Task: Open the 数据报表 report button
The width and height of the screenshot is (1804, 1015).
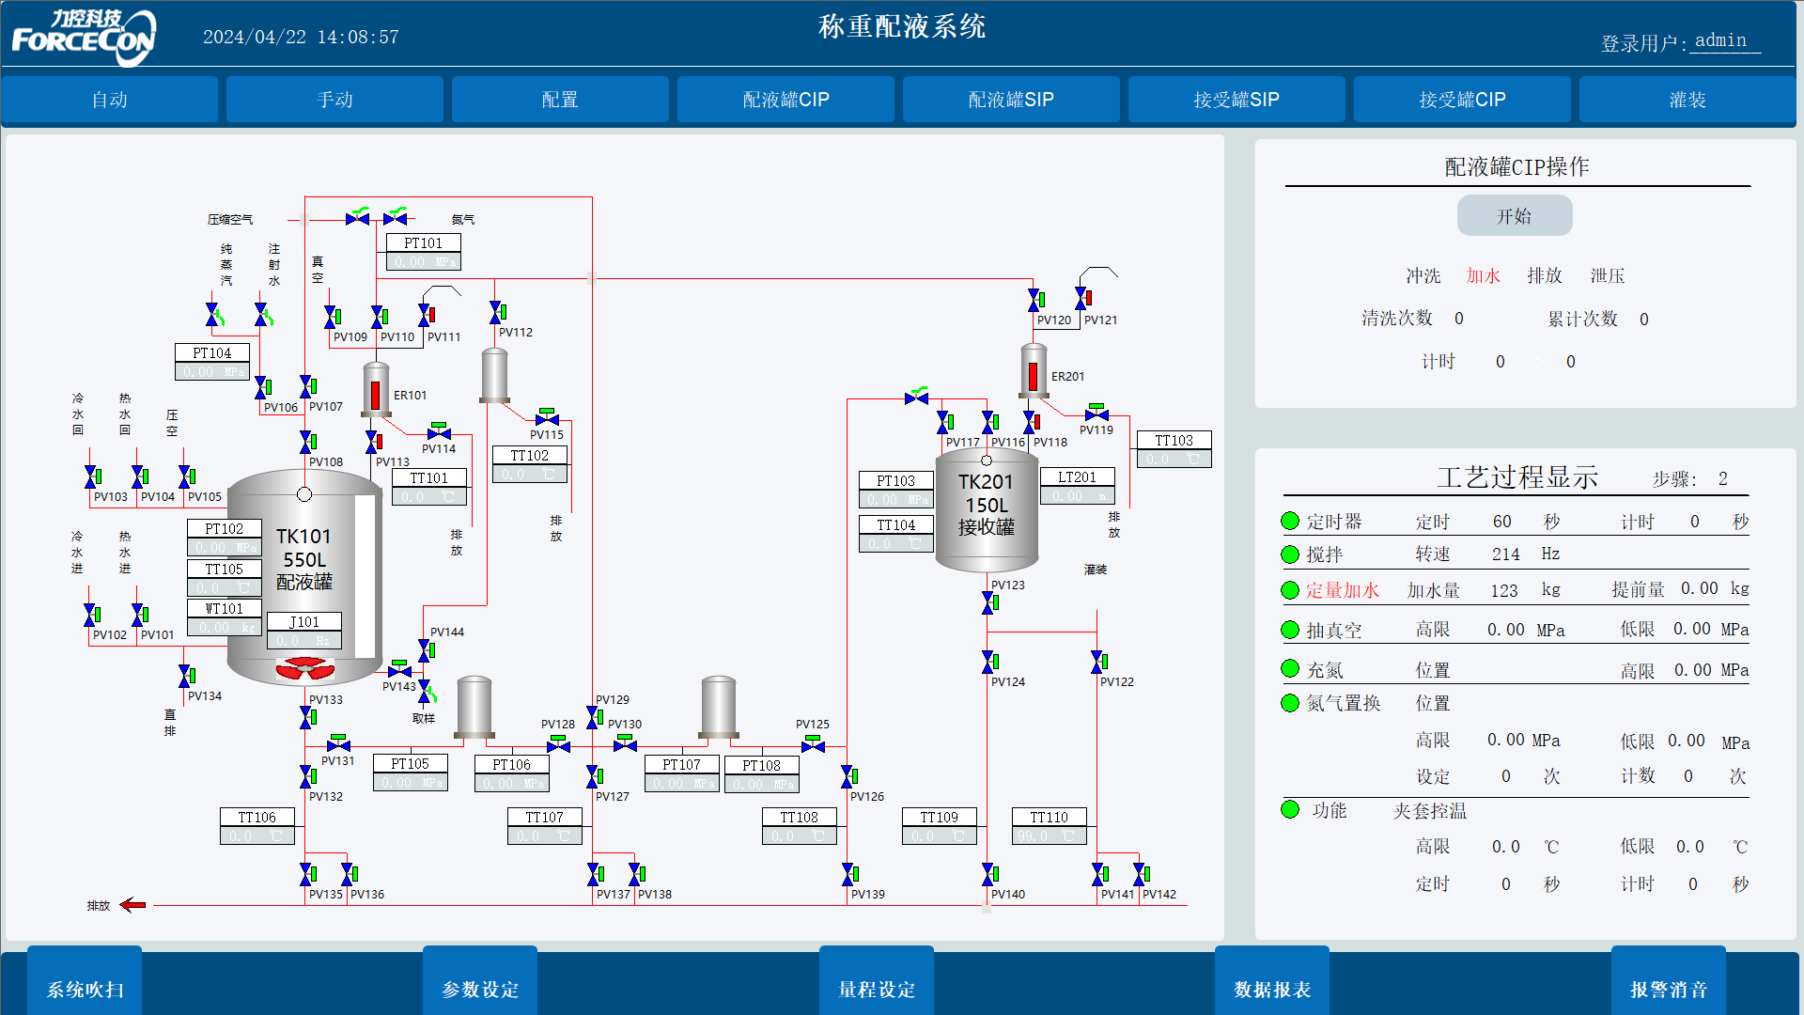Action: coord(1272,989)
